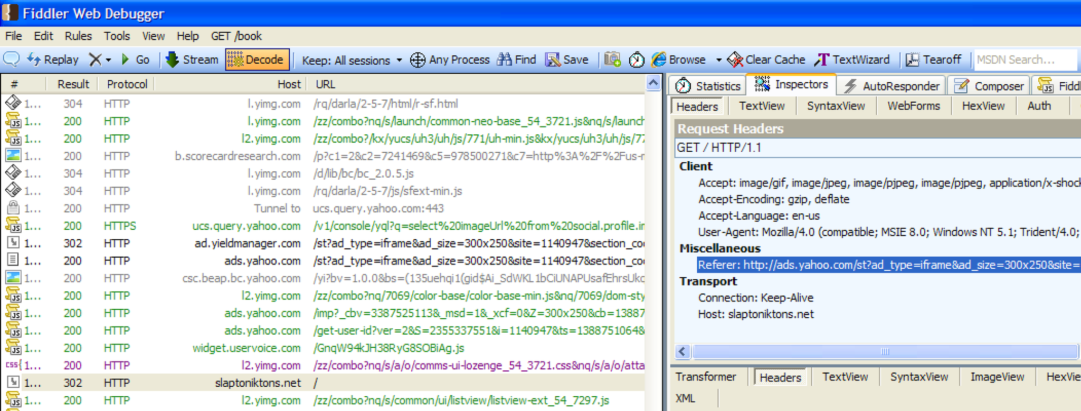Open the Keep: All sessions dropdown
1081x411 pixels.
point(352,60)
